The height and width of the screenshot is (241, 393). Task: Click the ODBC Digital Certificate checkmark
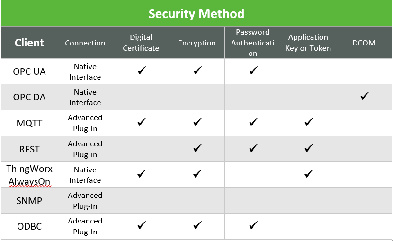pyautogui.click(x=142, y=225)
